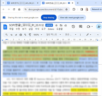Print the document
This screenshot has width=102, height=96.
21,35
